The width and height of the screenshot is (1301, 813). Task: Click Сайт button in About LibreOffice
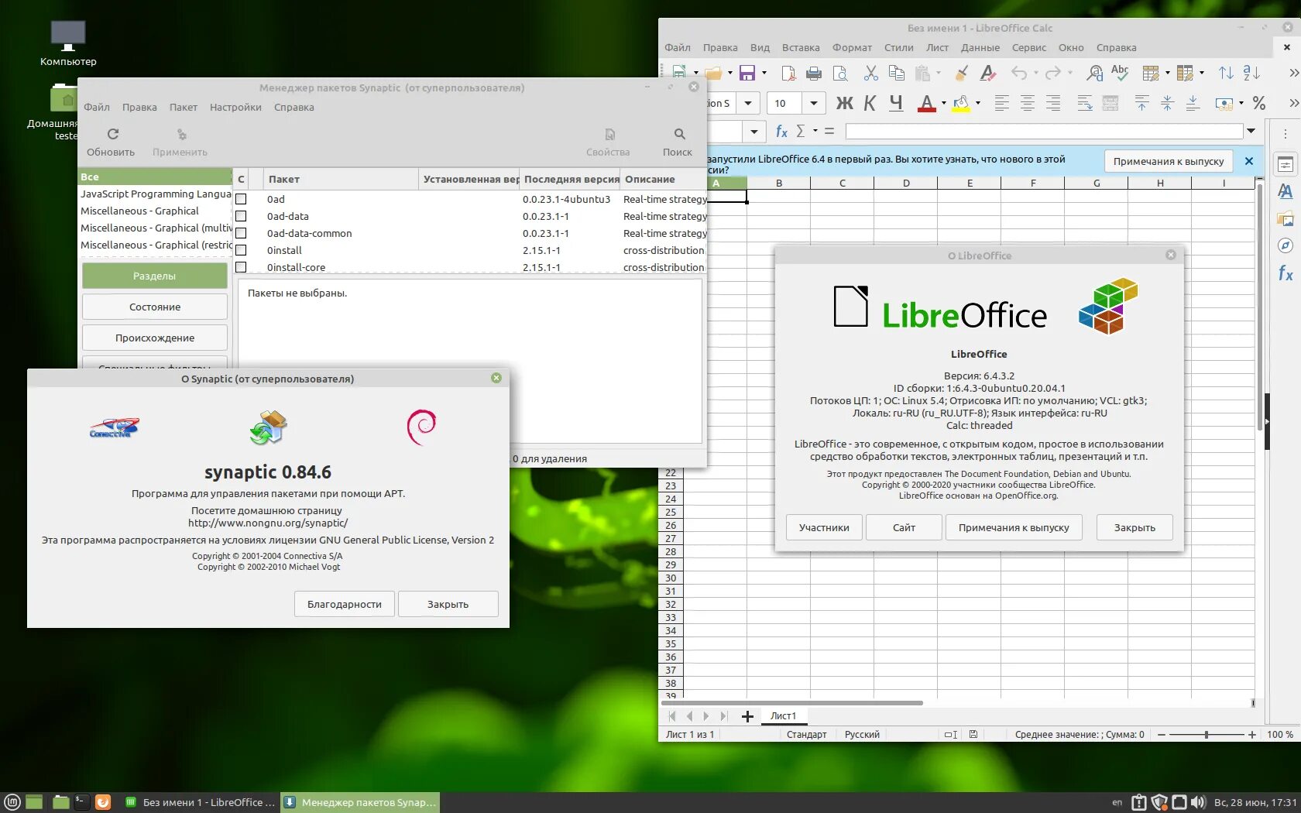tap(904, 527)
